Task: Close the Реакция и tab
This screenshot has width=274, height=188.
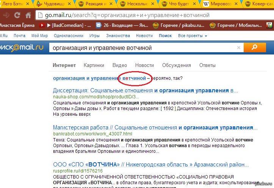Action: (111, 4)
